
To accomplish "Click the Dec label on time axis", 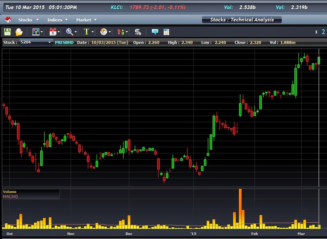I will 129,234.
